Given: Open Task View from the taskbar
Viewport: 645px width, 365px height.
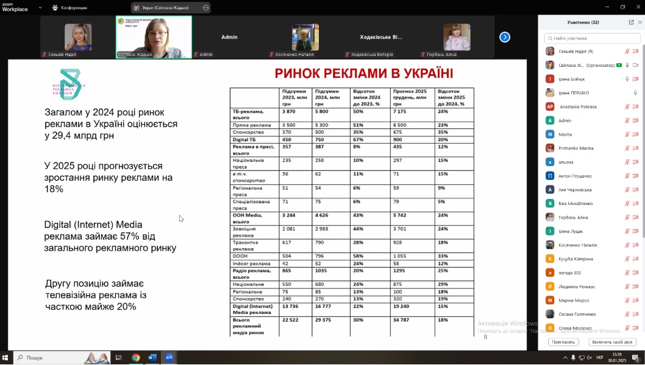Looking at the screenshot, I should [118, 358].
